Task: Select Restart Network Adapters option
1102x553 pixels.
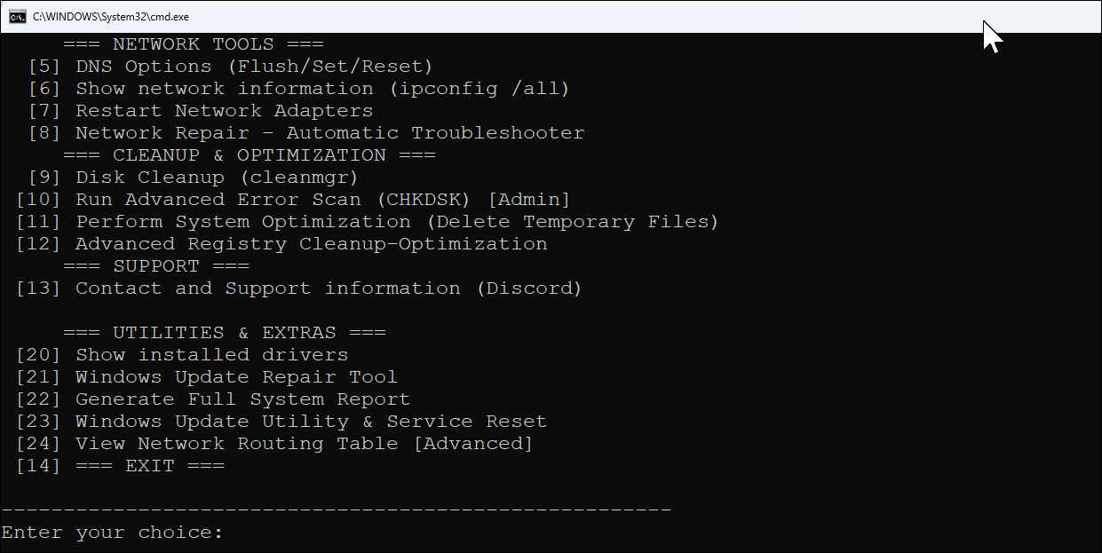Action: point(222,110)
